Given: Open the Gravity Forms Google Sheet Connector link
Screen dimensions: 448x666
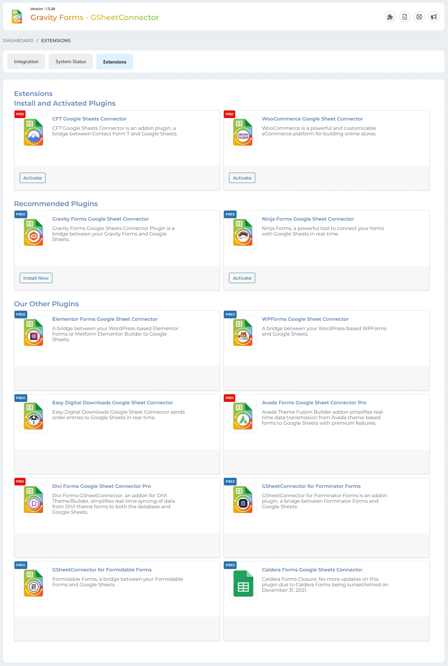Looking at the screenshot, I should point(100,219).
